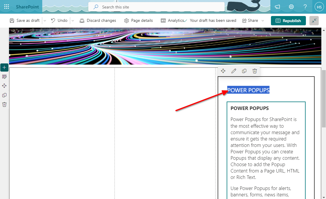Image resolution: width=326 pixels, height=199 pixels.
Task: Expand the Share dropdown chevron
Action: point(263,21)
